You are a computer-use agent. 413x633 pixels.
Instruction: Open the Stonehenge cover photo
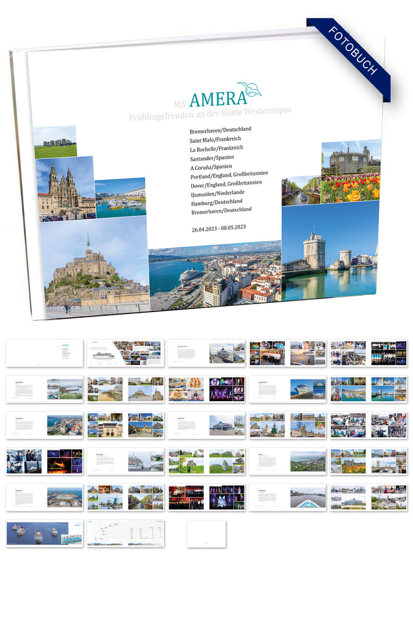(x=55, y=142)
